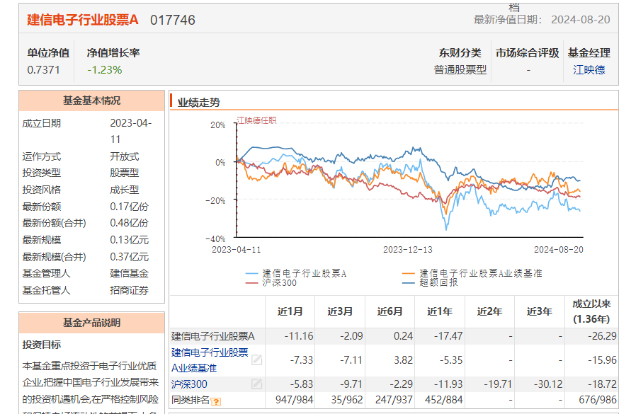Click question mark icon beside 同类排名
631x414 pixels.
216,402
